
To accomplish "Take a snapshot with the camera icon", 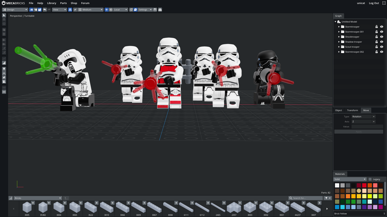I will coord(160,10).
